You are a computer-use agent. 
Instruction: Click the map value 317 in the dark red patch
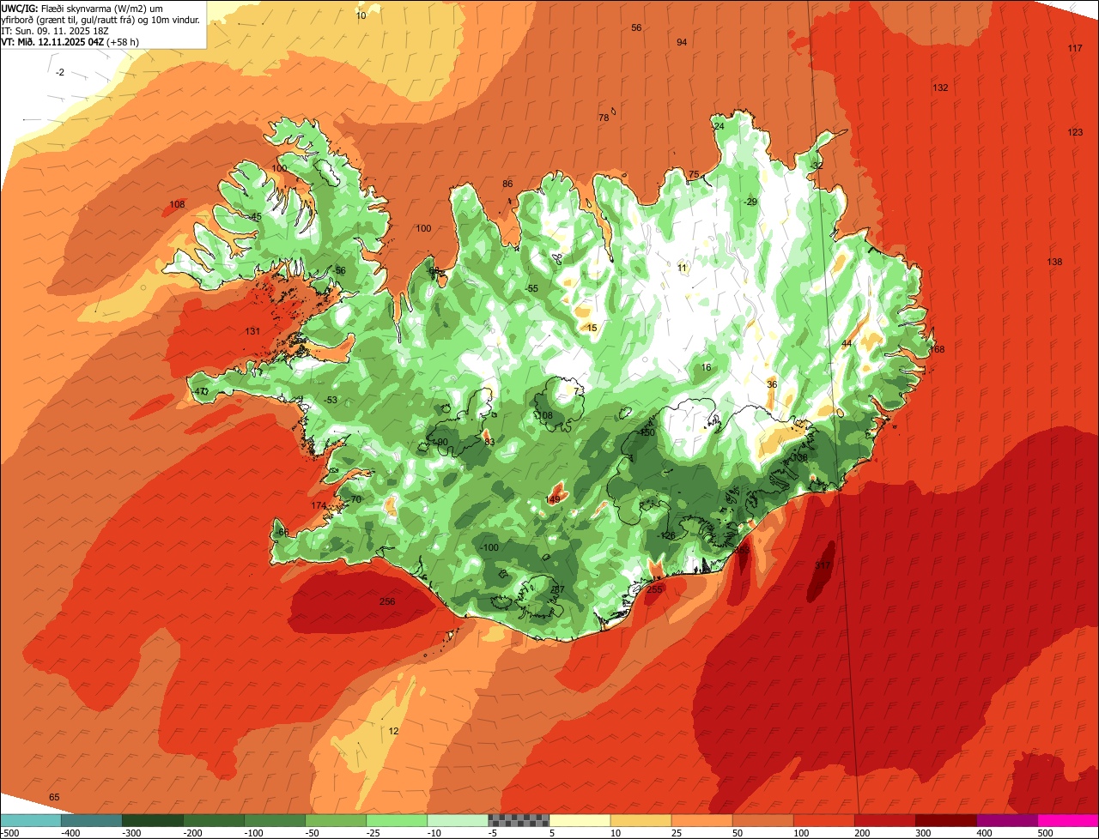tap(823, 565)
